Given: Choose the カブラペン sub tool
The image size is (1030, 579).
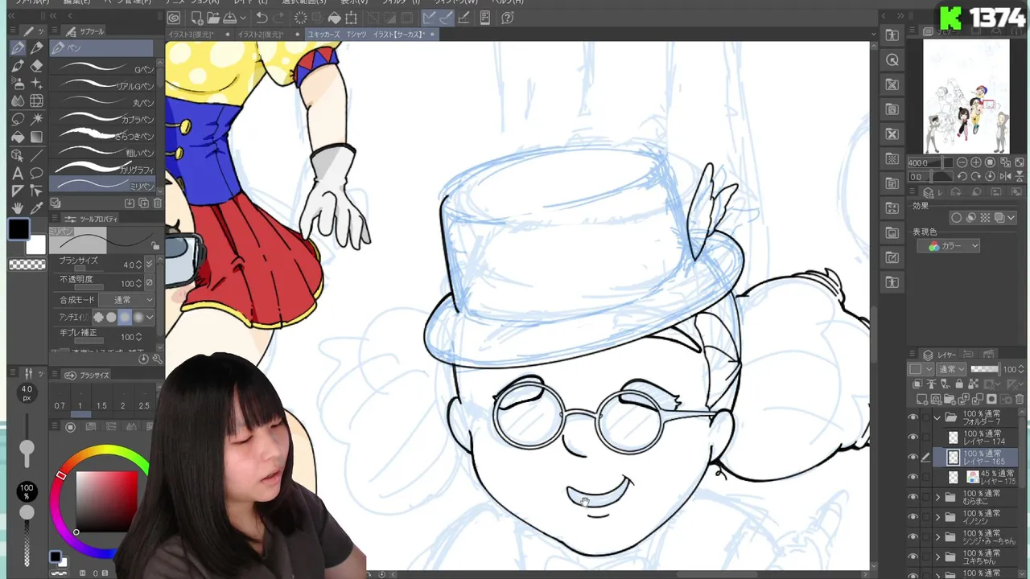Looking at the screenshot, I should point(102,119).
